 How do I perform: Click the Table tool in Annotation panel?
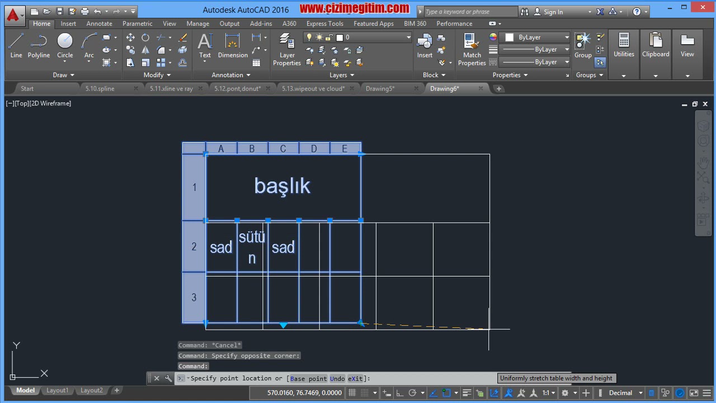(256, 63)
